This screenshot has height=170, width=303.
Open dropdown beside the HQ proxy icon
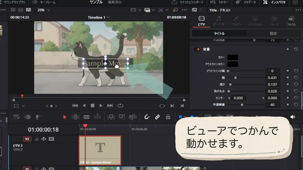click(153, 10)
